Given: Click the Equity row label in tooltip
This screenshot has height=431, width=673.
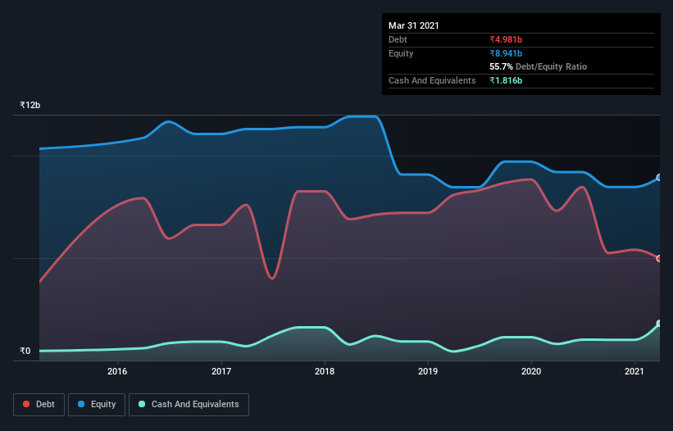Looking at the screenshot, I should pos(401,53).
